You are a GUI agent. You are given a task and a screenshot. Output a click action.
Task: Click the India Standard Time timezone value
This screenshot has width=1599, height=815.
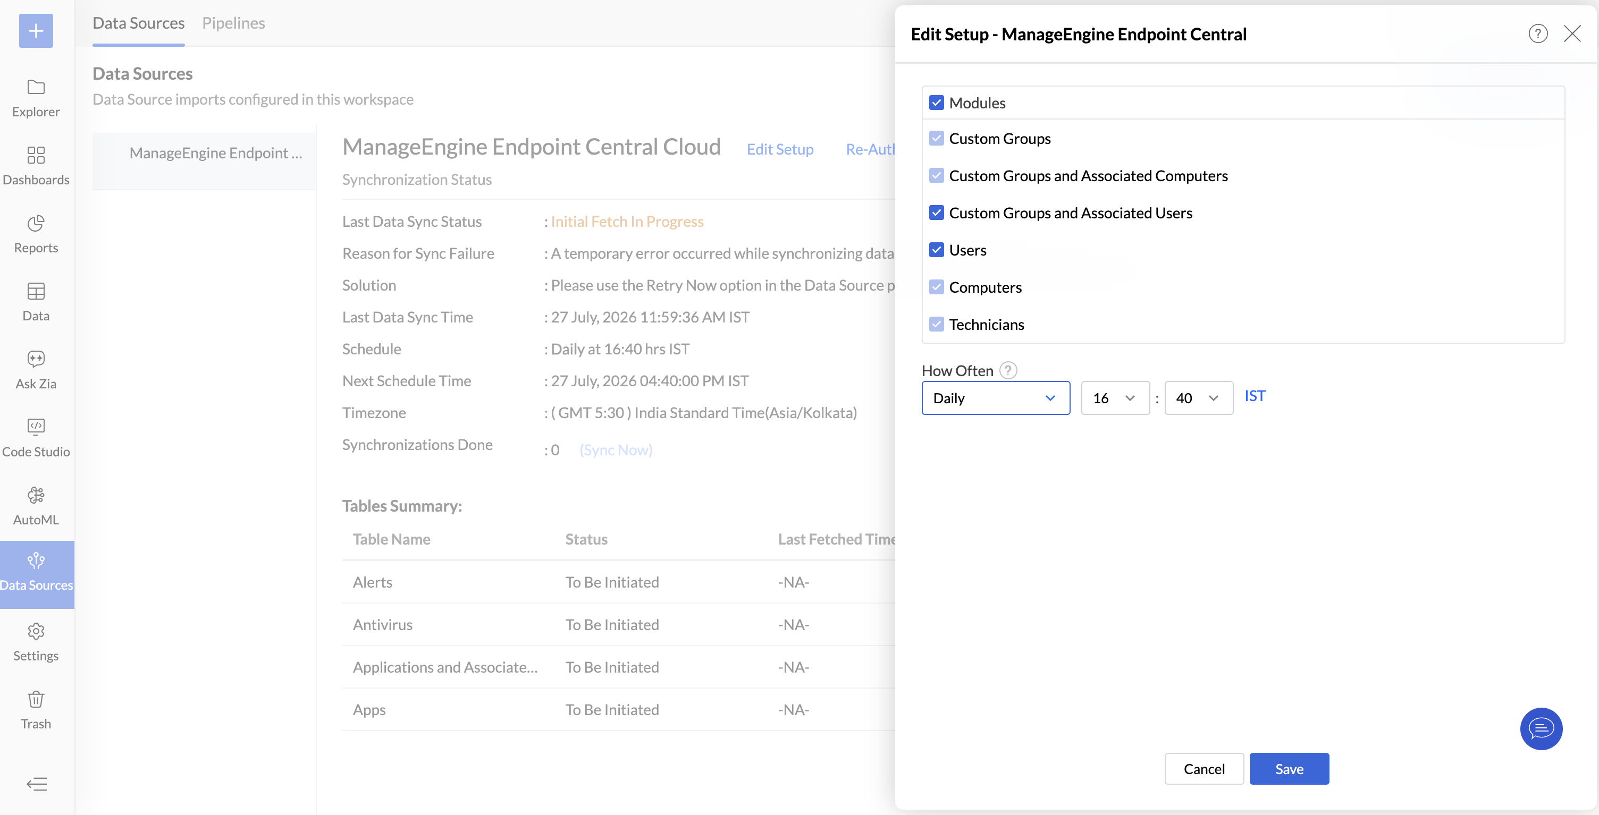tap(704, 412)
